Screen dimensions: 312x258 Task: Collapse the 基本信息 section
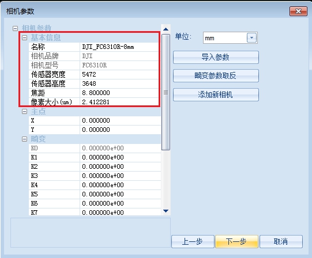tap(24, 37)
